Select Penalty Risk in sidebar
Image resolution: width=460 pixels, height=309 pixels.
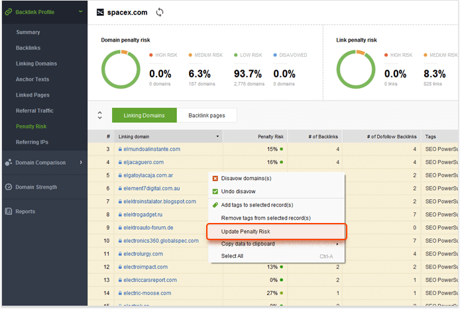pos(31,126)
